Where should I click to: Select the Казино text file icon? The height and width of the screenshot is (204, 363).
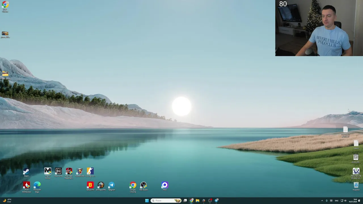click(x=356, y=145)
